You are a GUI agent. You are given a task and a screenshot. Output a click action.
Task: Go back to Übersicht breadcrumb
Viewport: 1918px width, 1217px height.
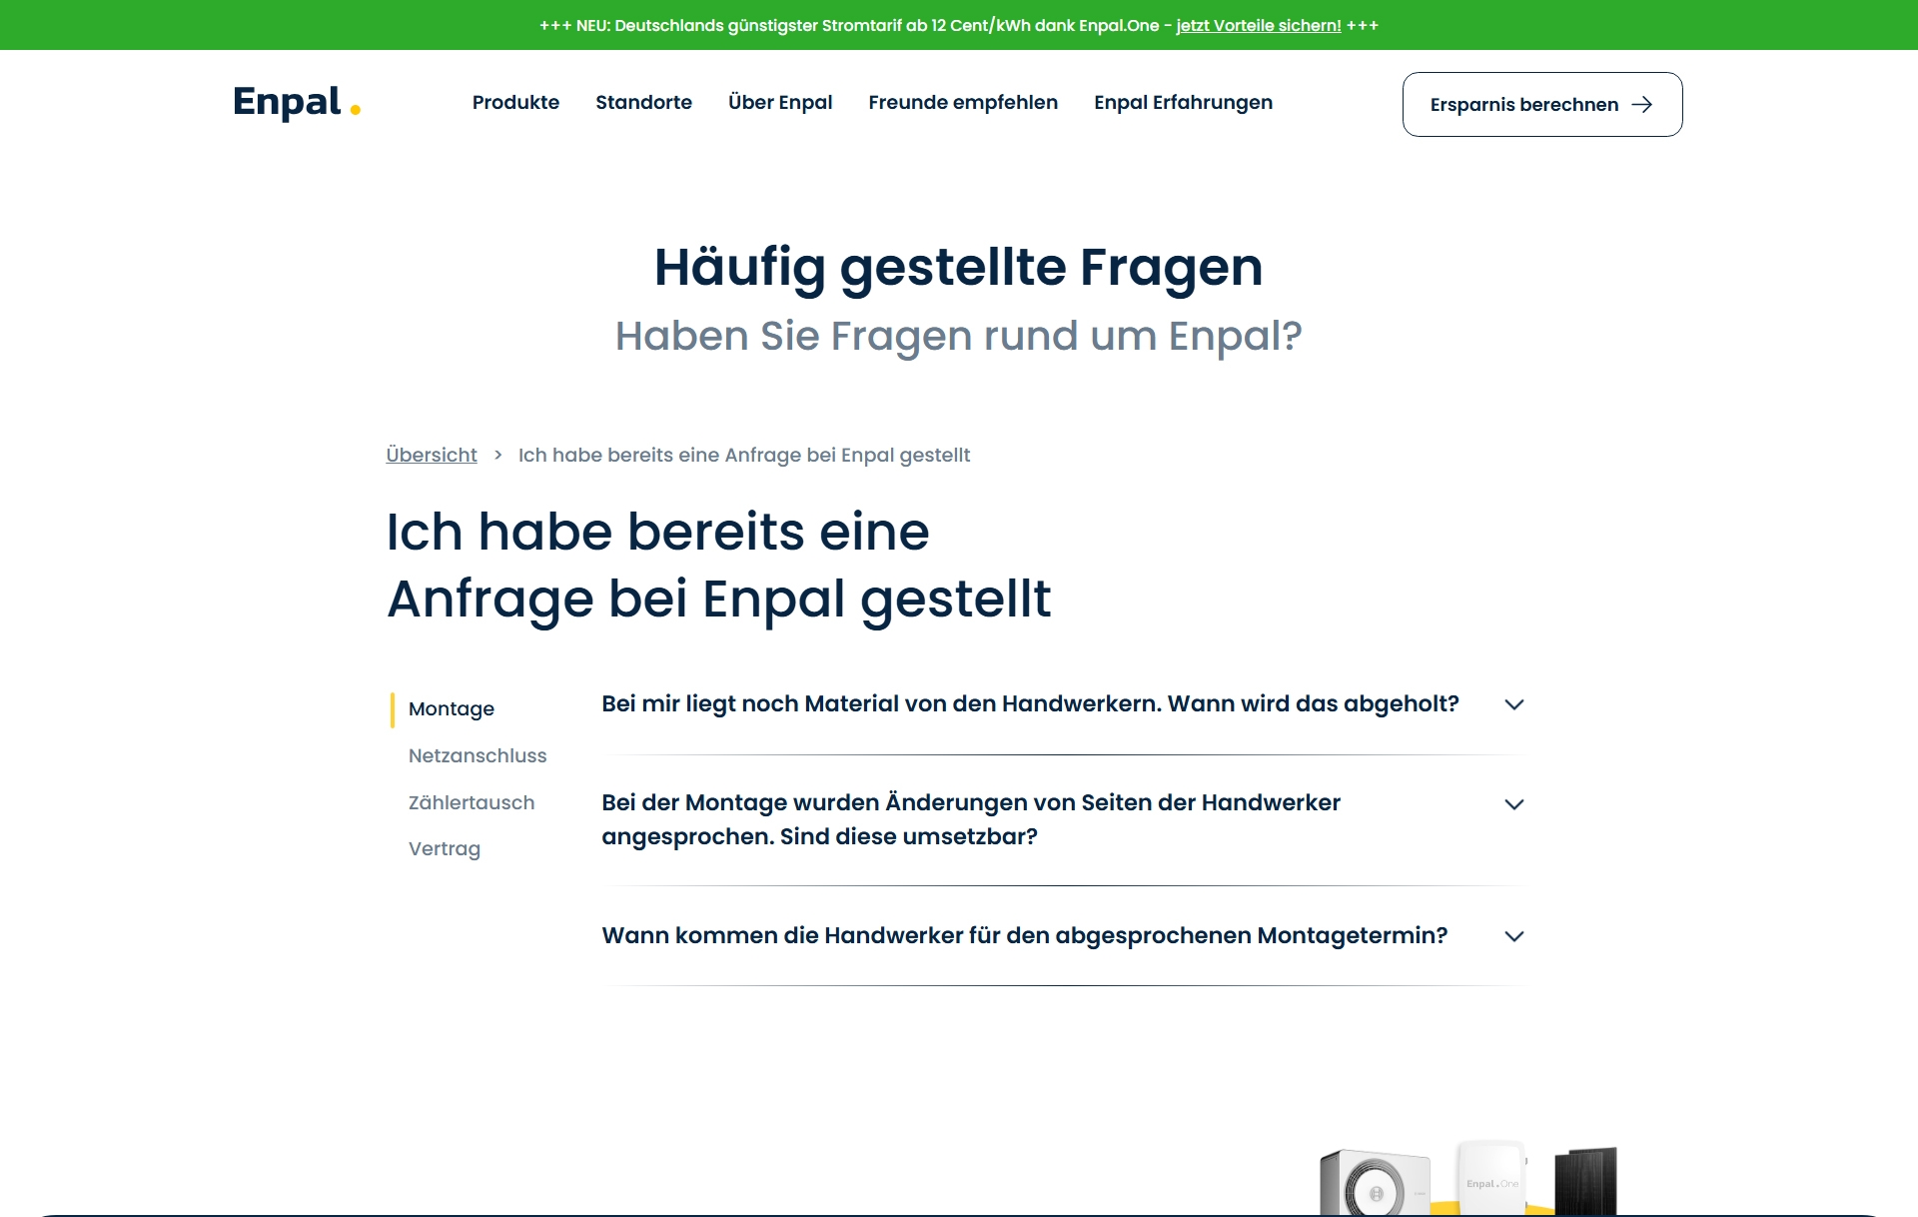(432, 455)
